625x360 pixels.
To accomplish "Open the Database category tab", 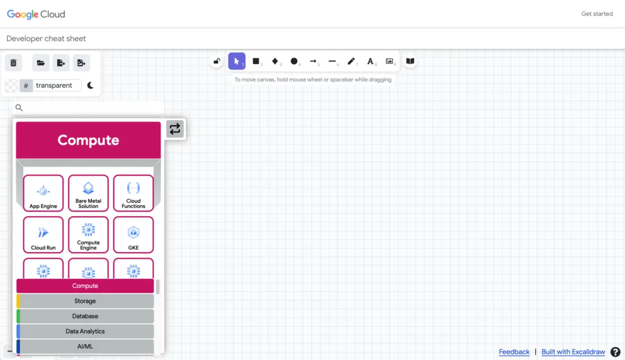I will 85,316.
